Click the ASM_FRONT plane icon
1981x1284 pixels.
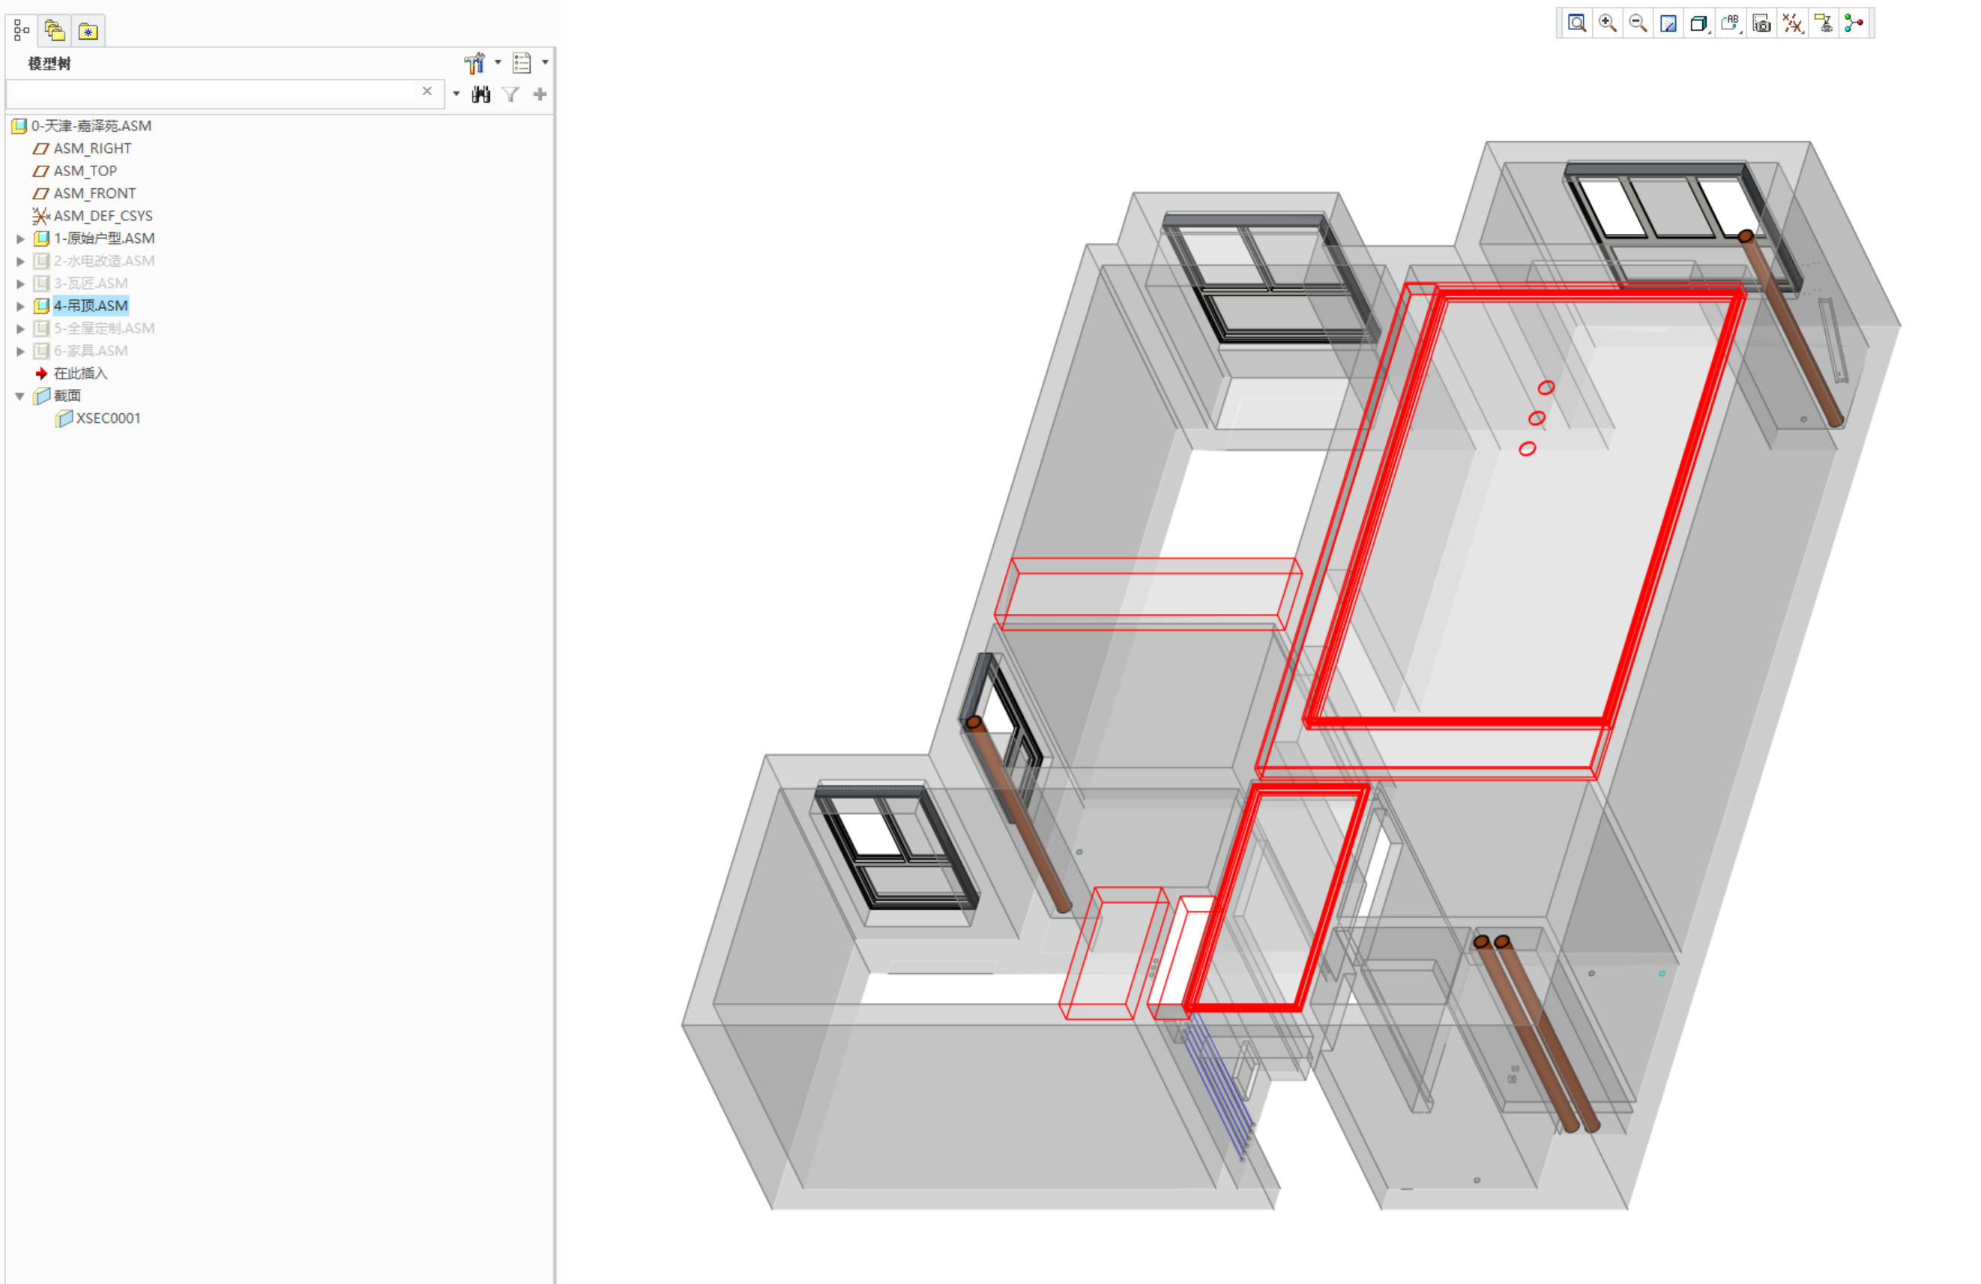pyautogui.click(x=40, y=193)
